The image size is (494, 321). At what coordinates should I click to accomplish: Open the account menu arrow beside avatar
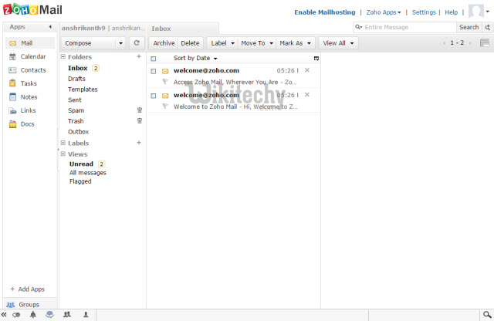click(487, 12)
